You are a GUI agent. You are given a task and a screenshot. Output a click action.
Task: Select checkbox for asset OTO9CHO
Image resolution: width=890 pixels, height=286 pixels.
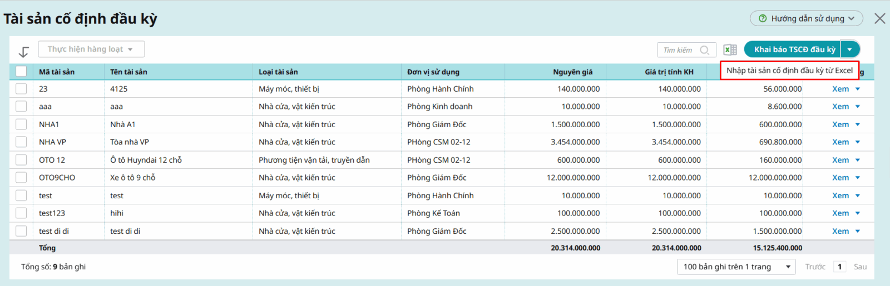coord(21,178)
